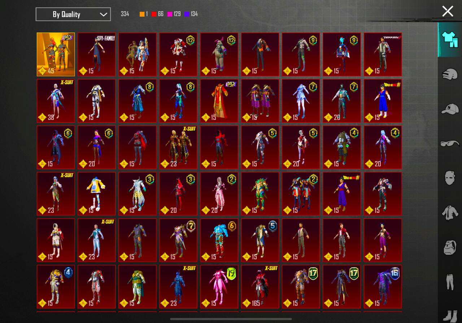462x323 pixels.
Task: Open the By Quality sort dropdown
Action: click(x=73, y=14)
